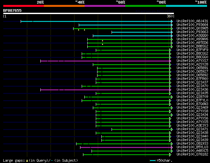Click the UniRef100_O65891 label
The image size is (210, 163).
192,68
